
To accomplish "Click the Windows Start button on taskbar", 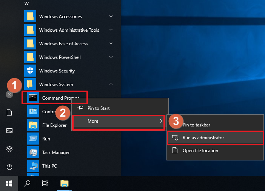I will [x=9, y=183].
